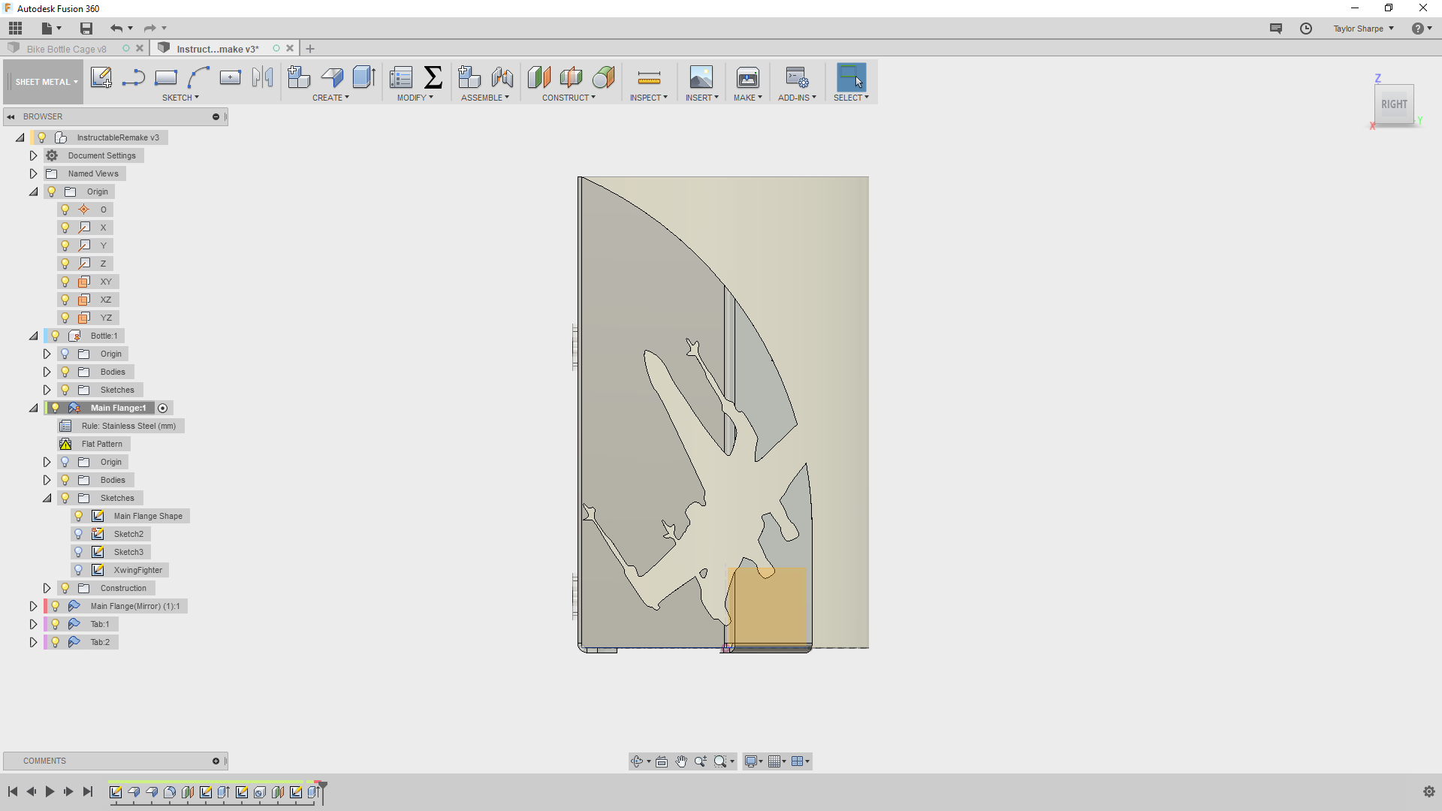Expand the Construction folder
Viewport: 1442px width, 811px height.
coord(47,588)
